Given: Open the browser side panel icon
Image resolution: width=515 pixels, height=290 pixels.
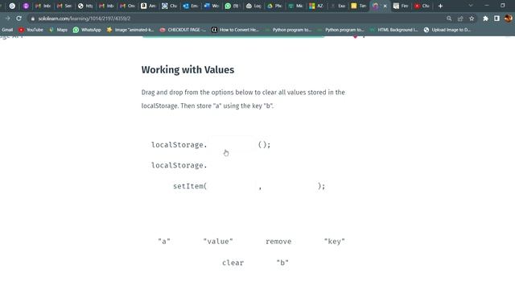Looking at the screenshot, I should coord(496,19).
